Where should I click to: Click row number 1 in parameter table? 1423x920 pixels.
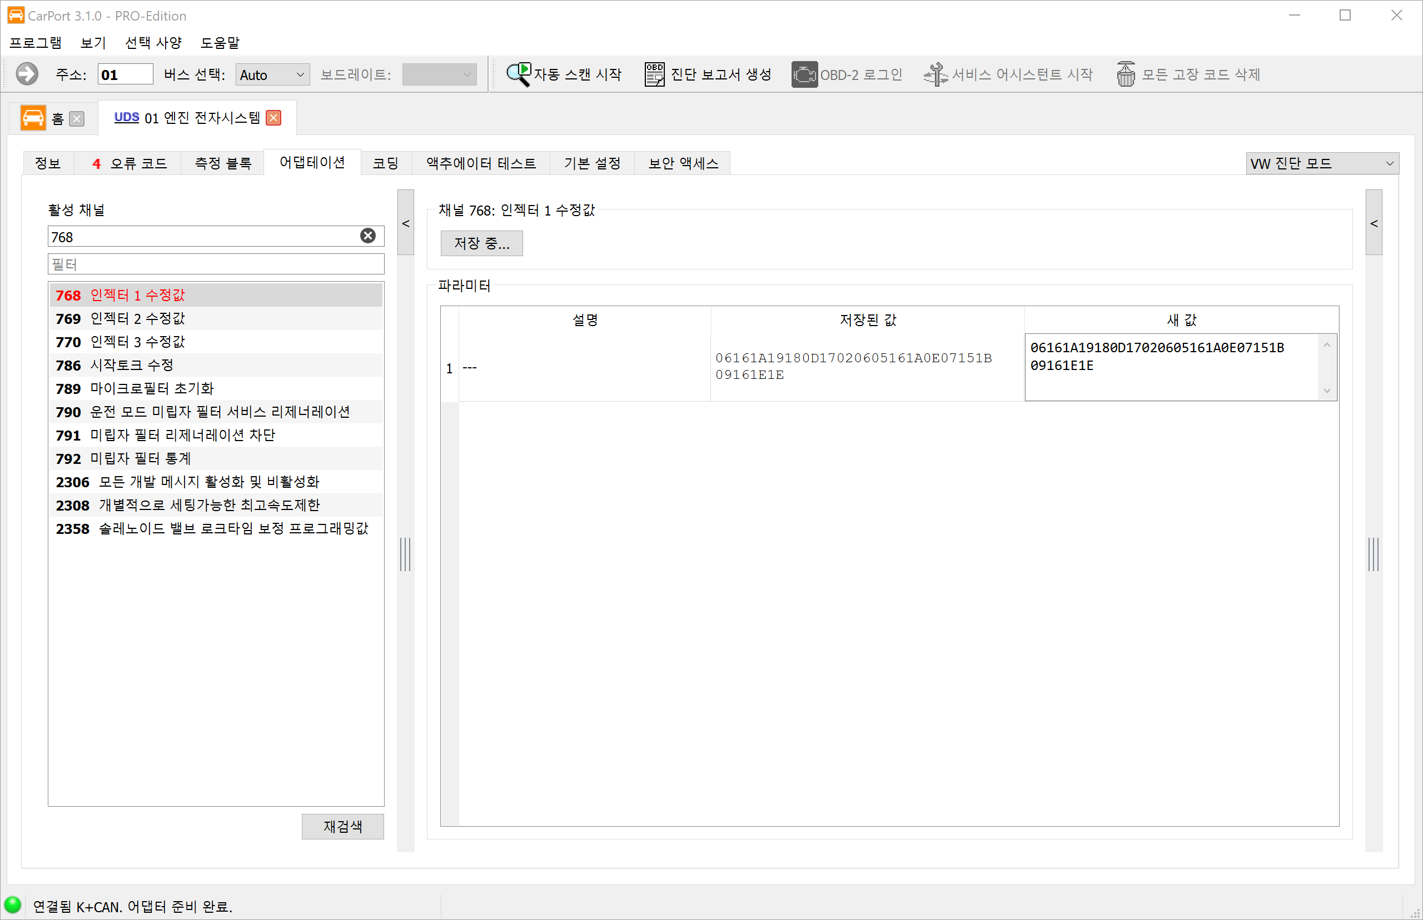tap(450, 368)
